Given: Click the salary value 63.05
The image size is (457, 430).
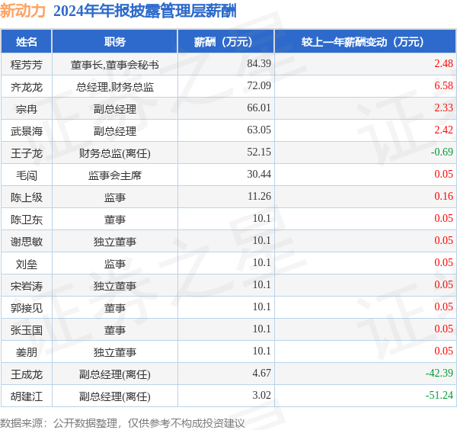Looking at the screenshot, I should [259, 130].
